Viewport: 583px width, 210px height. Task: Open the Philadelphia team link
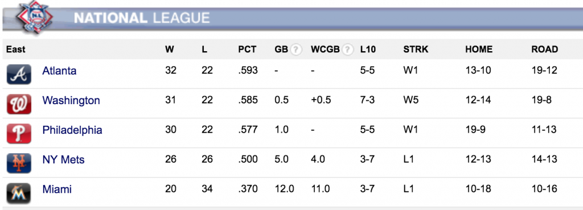[x=72, y=130]
